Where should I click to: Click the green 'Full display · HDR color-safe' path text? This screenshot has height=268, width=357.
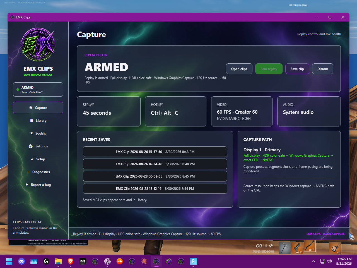[x=288, y=158]
